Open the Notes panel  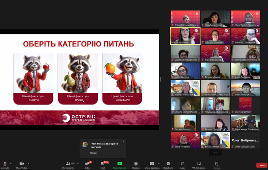coord(216,164)
